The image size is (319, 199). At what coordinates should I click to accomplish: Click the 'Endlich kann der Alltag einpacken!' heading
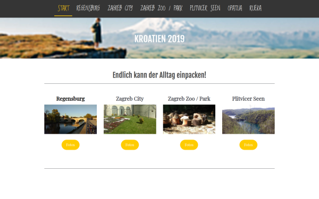pos(159,75)
